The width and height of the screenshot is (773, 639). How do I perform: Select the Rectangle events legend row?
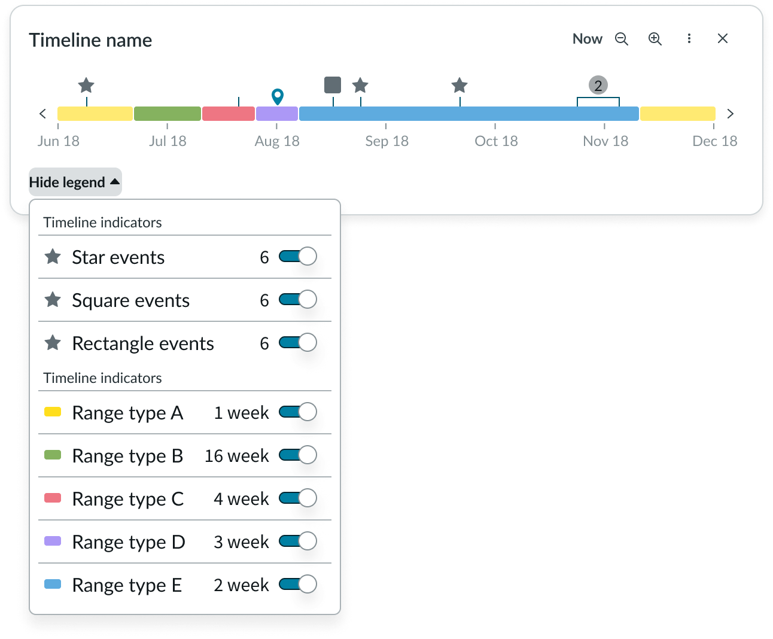pyautogui.click(x=143, y=343)
